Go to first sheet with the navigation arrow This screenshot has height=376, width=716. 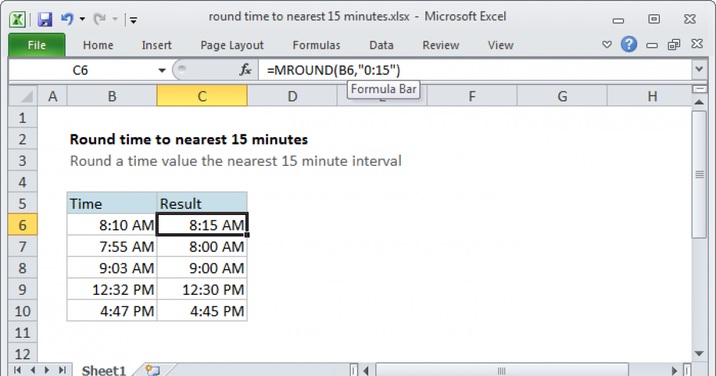tap(17, 370)
